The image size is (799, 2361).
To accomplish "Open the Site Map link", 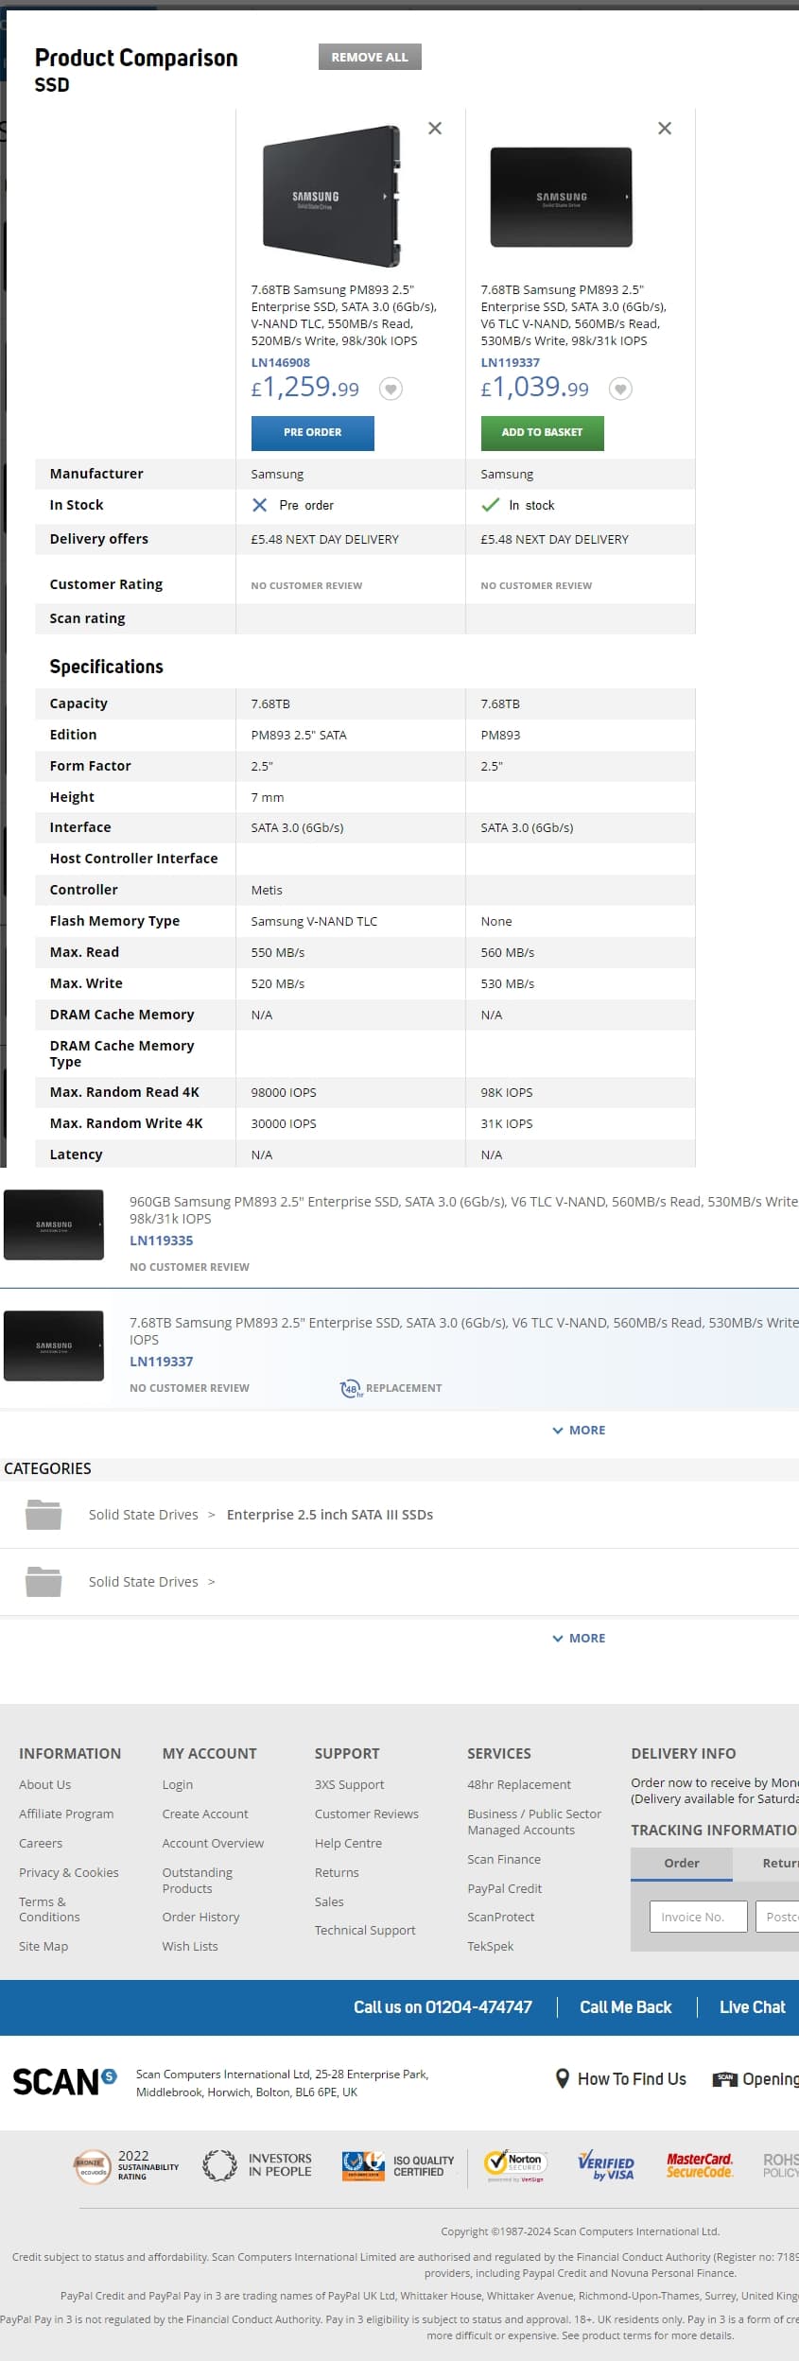I will 43,1946.
